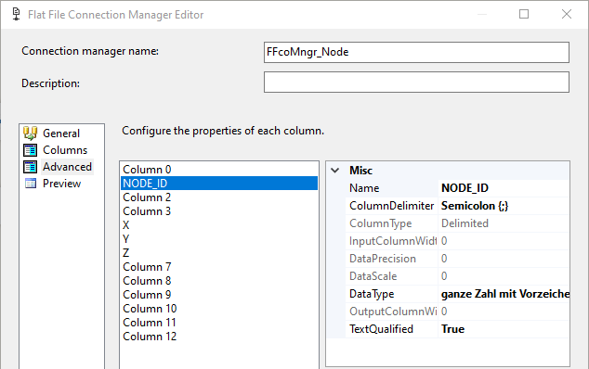Click the ColumnDelimiter property name

pos(391,206)
